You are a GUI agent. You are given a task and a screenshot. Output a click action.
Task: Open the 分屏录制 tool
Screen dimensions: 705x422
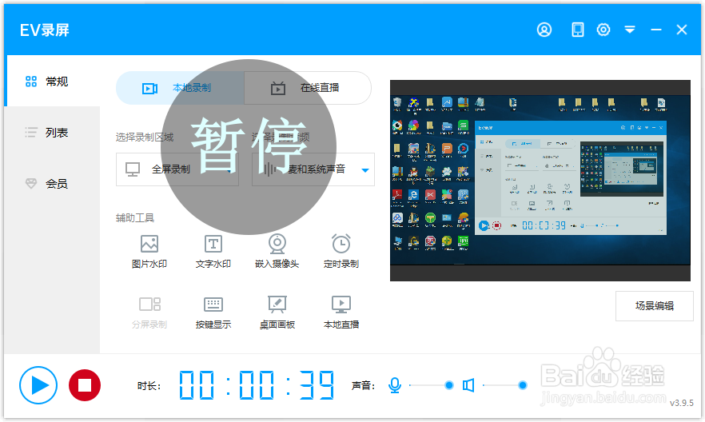149,312
